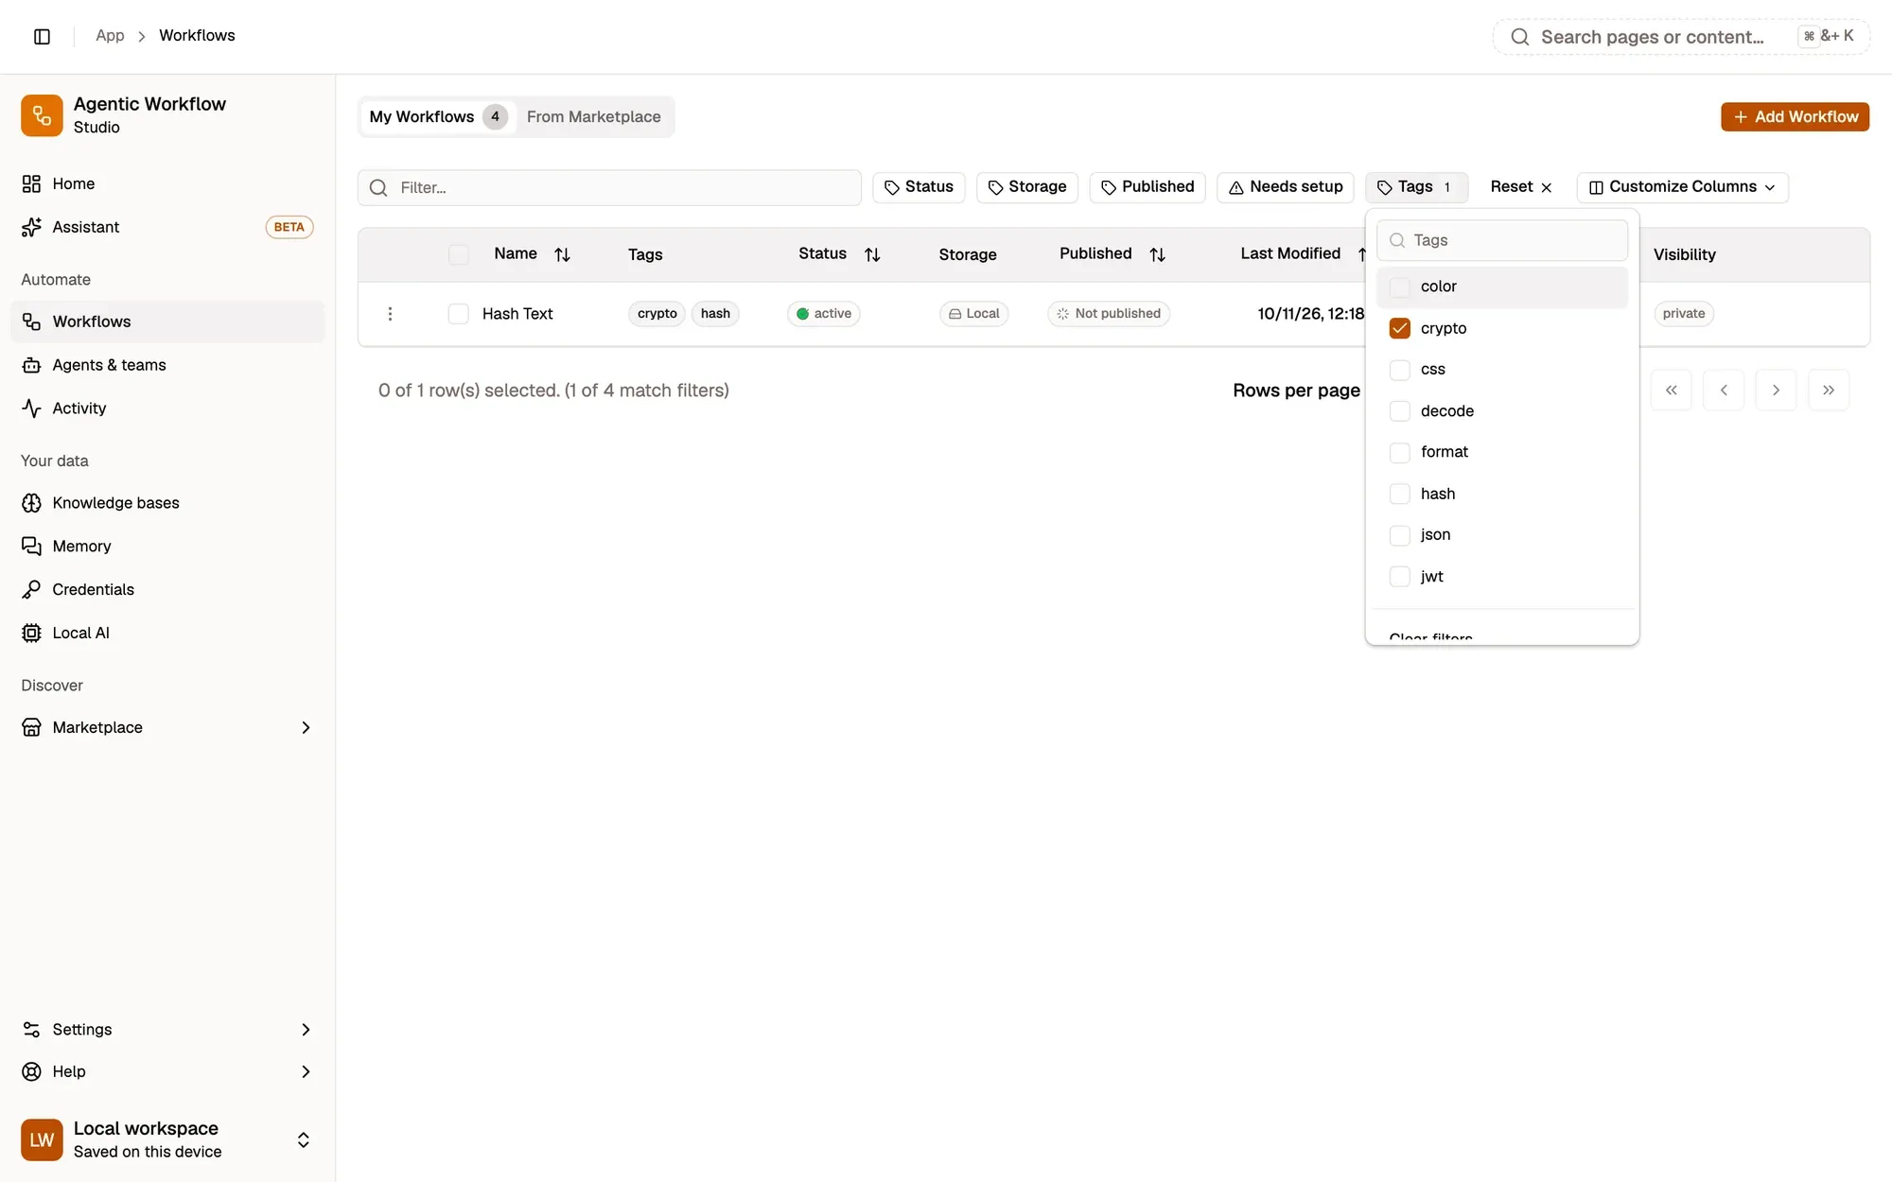Check the color tag checkbox

click(x=1400, y=287)
